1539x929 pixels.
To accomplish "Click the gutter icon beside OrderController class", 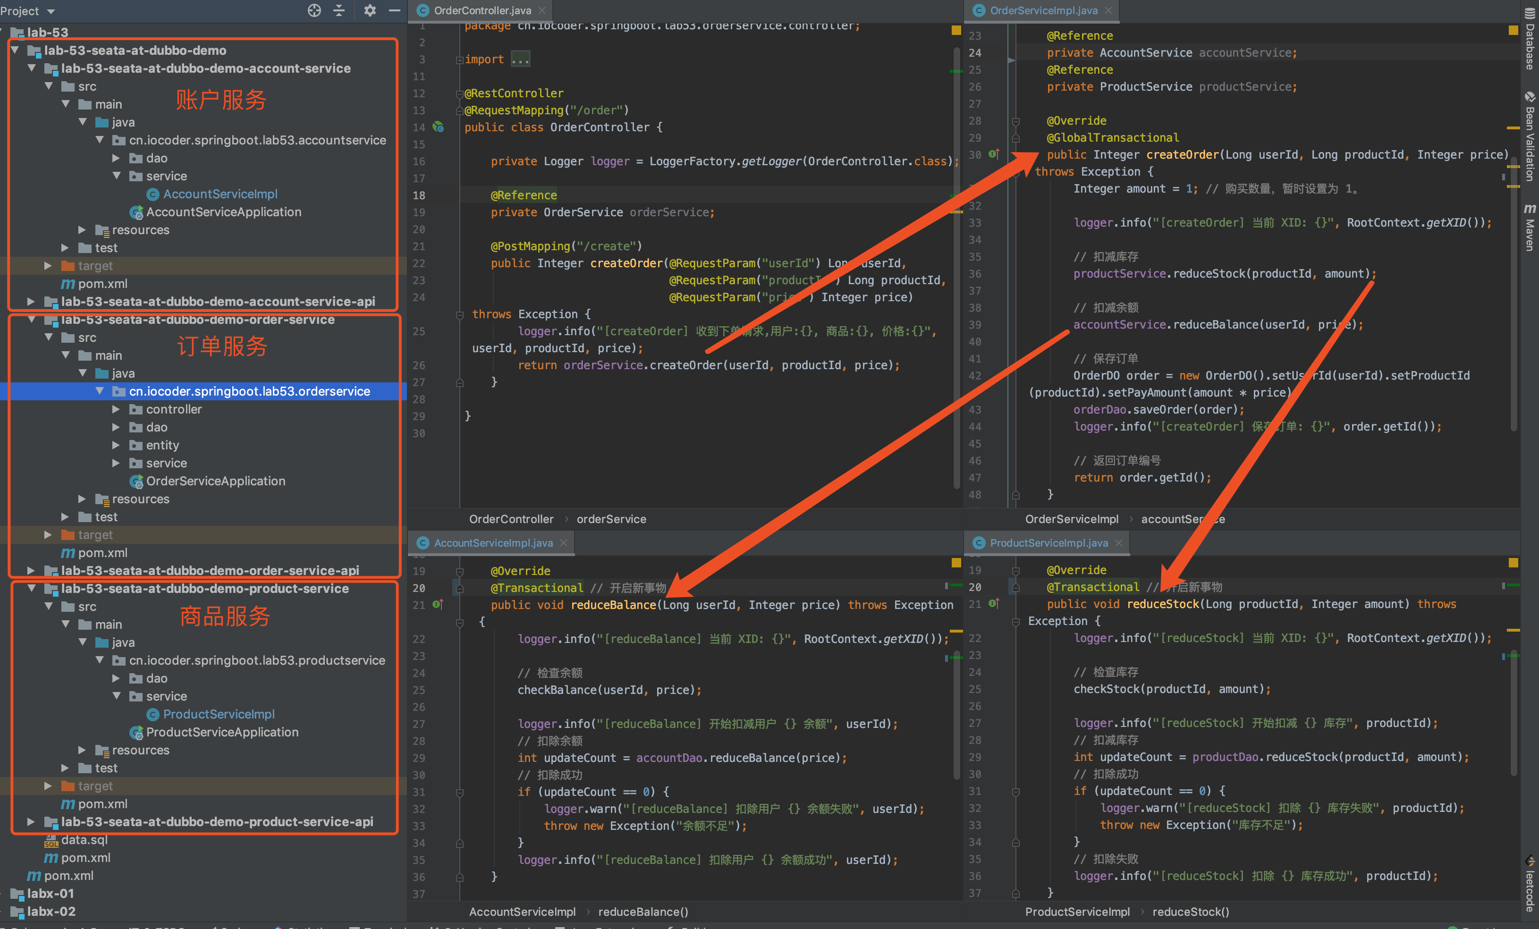I will [439, 127].
